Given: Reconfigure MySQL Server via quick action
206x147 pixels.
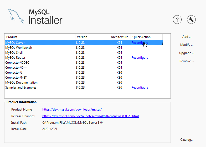Looking at the screenshot, I should 140,43.
